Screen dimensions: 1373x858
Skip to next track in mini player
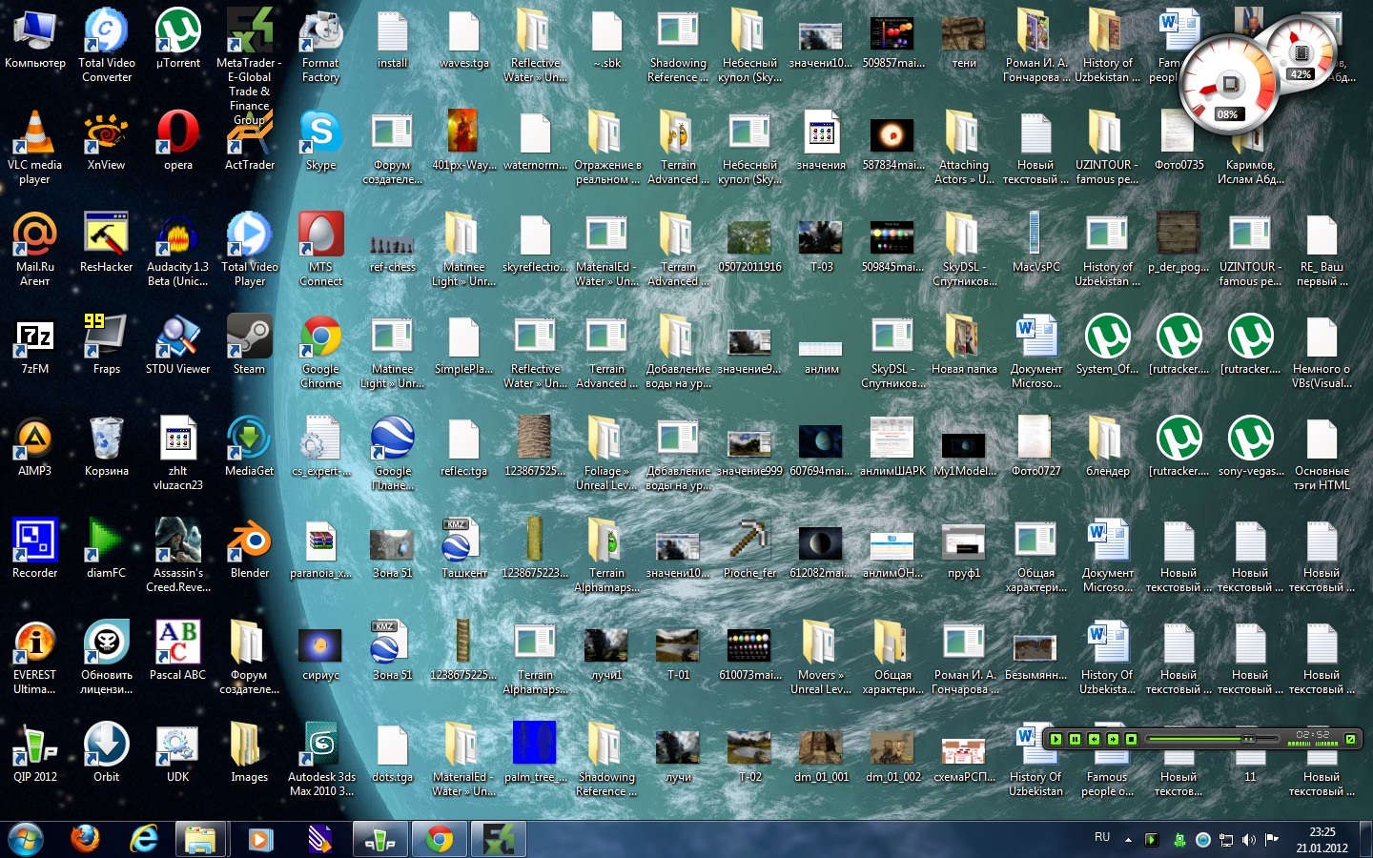1113,739
